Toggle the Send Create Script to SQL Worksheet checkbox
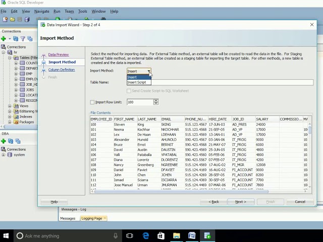323x242 pixels. click(129, 91)
